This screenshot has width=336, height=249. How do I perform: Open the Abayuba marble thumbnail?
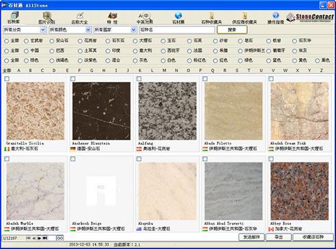pyautogui.click(x=167, y=191)
